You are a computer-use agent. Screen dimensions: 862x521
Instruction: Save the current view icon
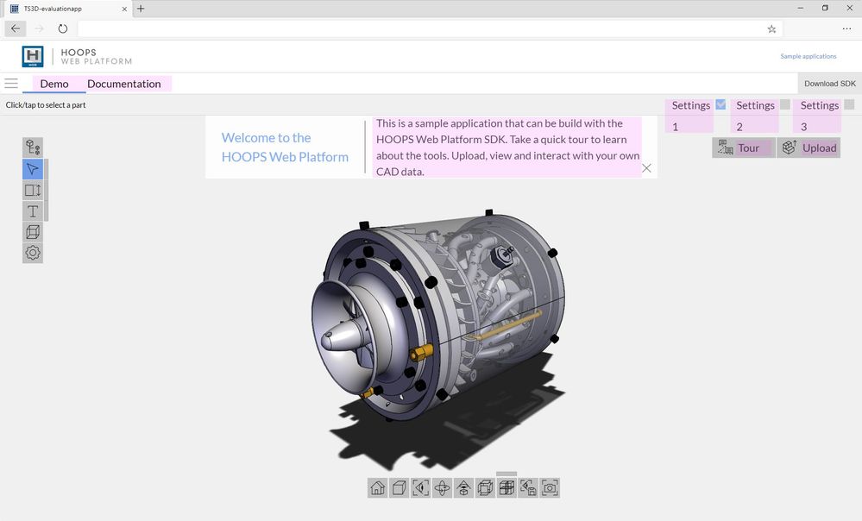(x=528, y=487)
